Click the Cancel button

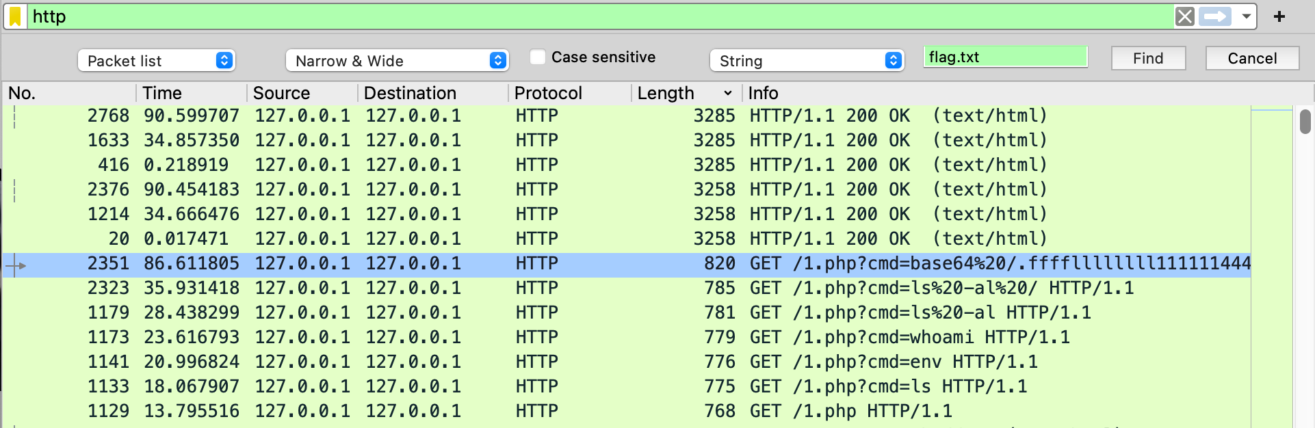click(x=1251, y=59)
